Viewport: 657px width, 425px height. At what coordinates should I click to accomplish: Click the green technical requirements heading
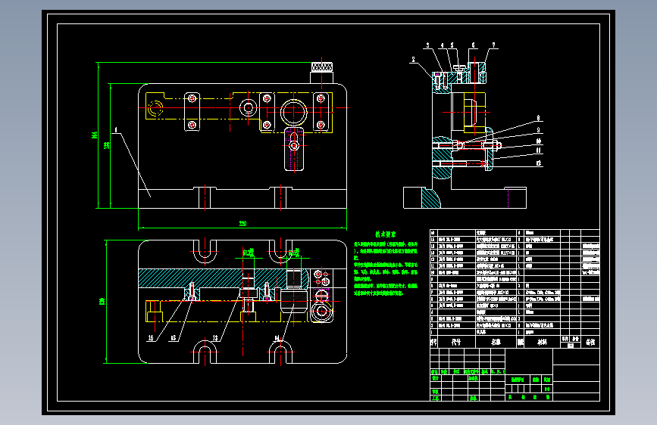point(385,234)
